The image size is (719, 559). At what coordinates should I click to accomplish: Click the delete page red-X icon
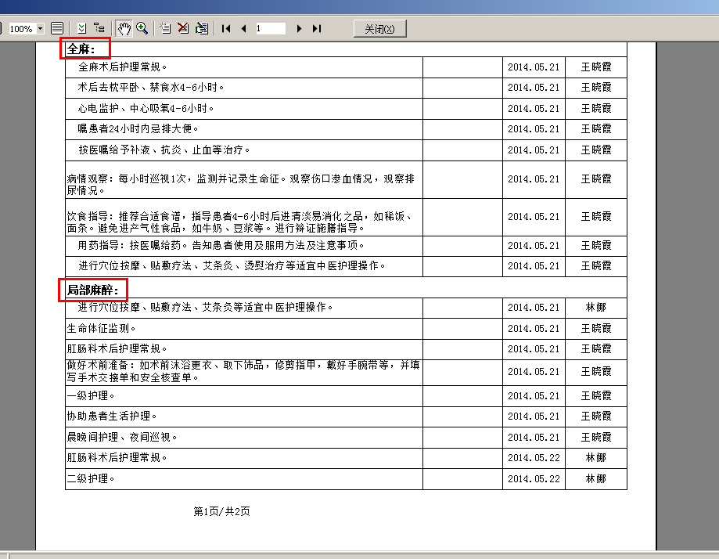click(x=183, y=28)
